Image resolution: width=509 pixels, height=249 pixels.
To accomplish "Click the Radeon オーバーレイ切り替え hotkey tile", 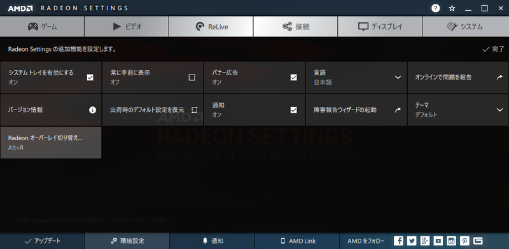I will pos(51,143).
